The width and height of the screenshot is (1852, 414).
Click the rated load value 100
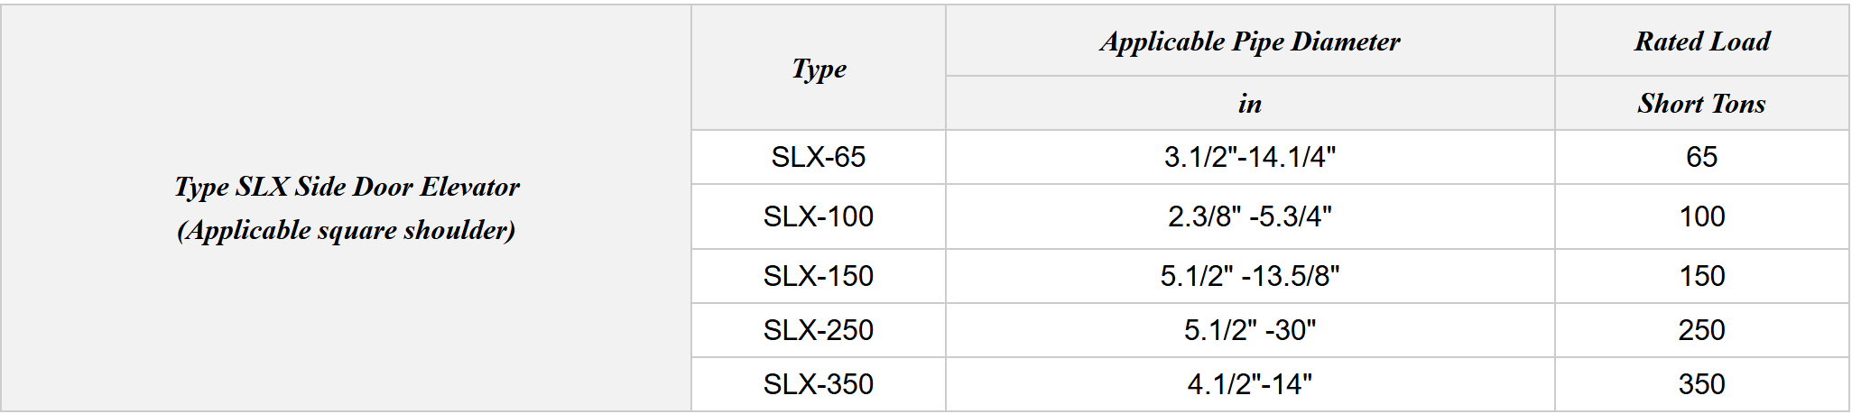point(1701,216)
